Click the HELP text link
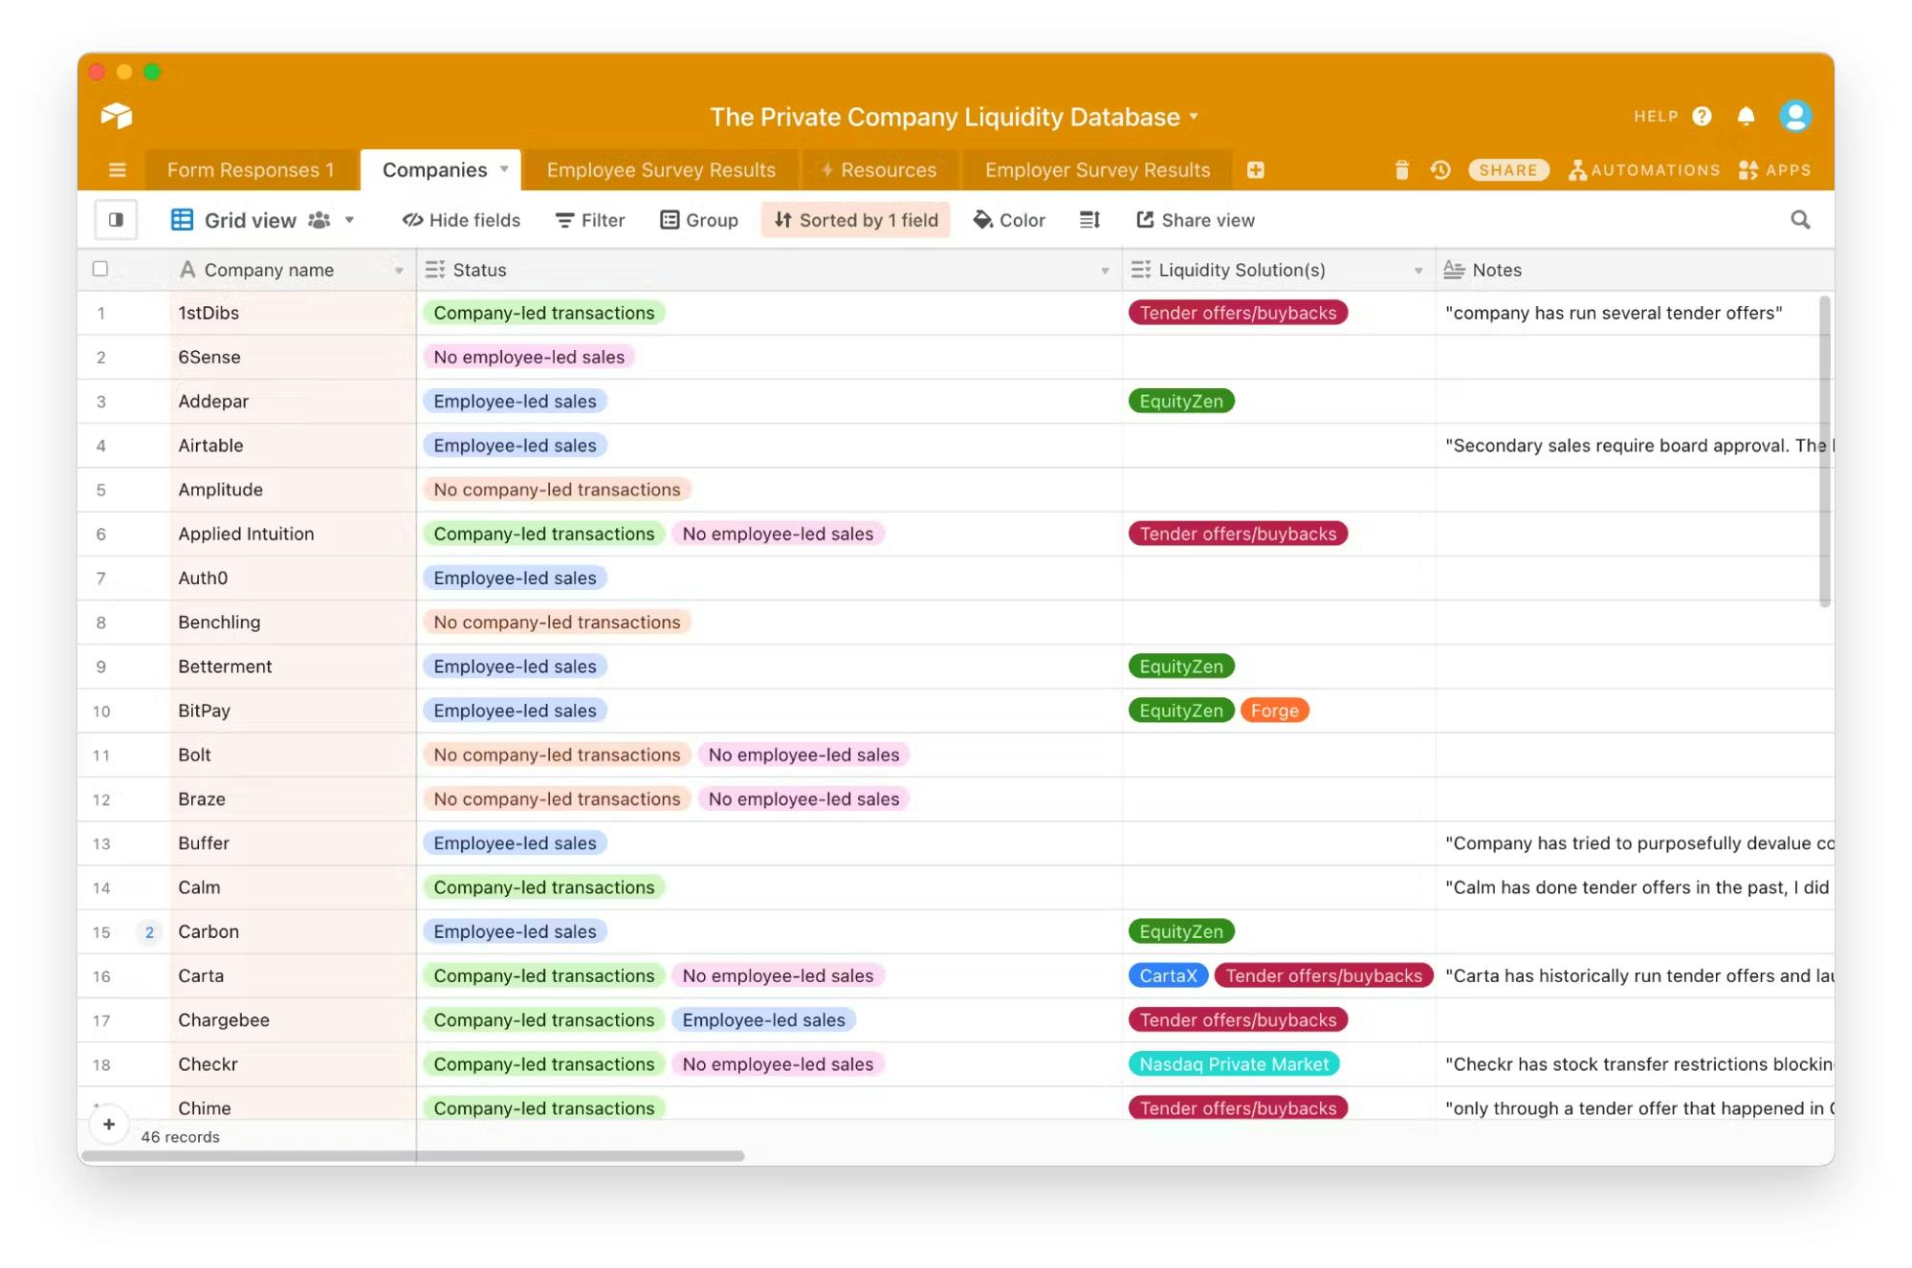 [1656, 116]
